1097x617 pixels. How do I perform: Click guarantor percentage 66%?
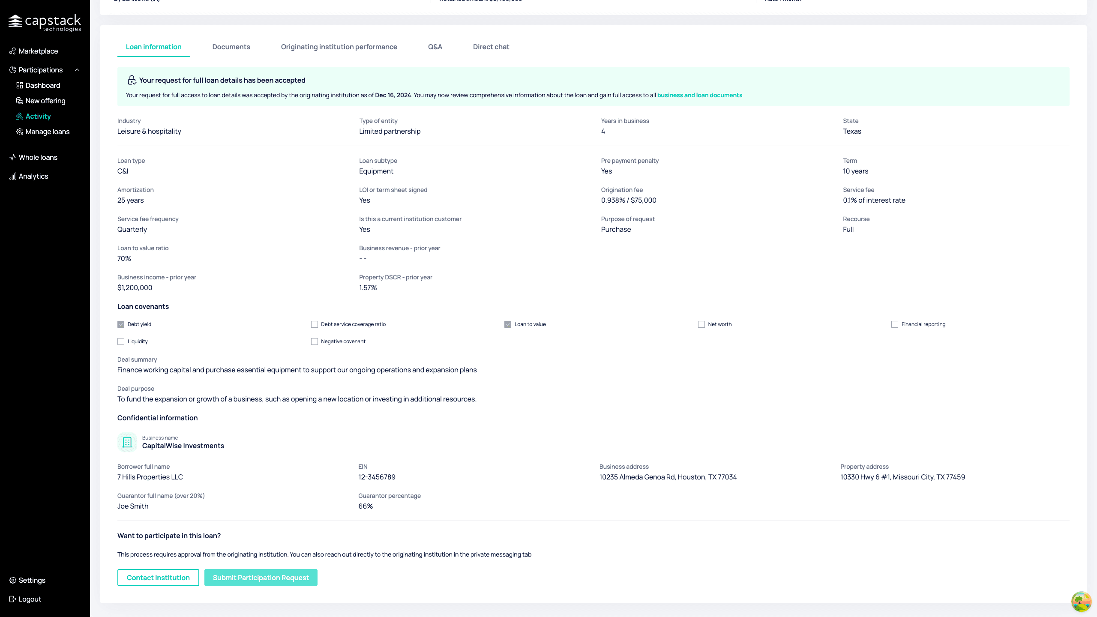click(x=366, y=506)
